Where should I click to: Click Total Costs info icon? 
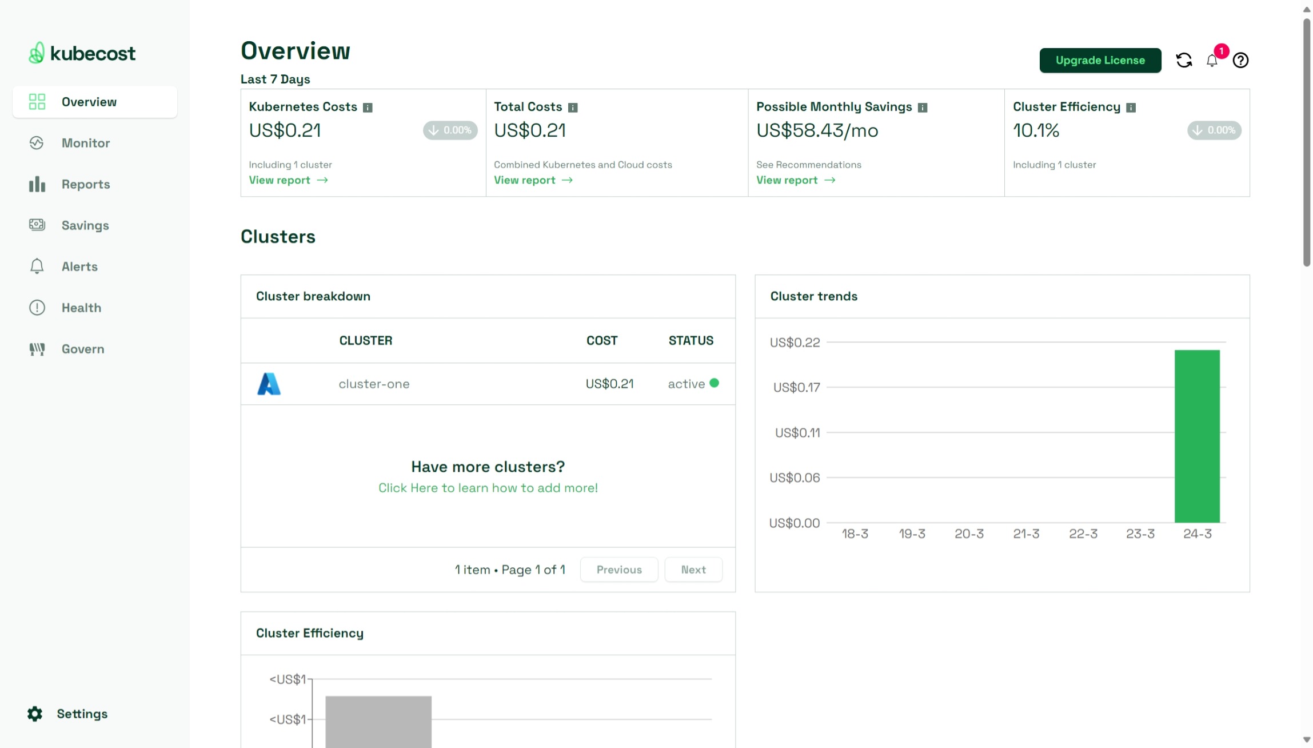573,108
